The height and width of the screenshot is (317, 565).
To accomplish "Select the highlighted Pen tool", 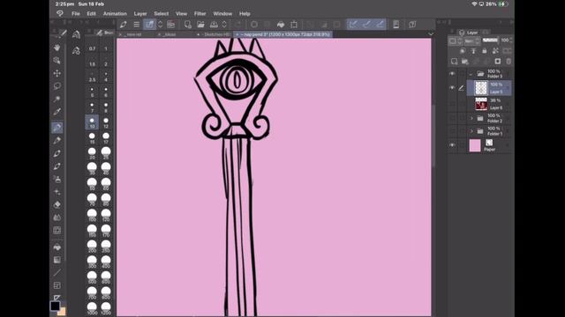I will pyautogui.click(x=56, y=127).
